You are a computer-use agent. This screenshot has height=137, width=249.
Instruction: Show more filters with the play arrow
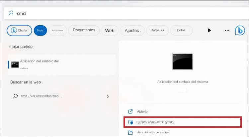pos(209,30)
